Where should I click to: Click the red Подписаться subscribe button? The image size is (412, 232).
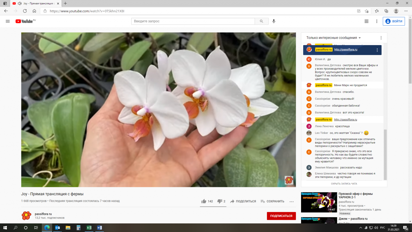281,216
